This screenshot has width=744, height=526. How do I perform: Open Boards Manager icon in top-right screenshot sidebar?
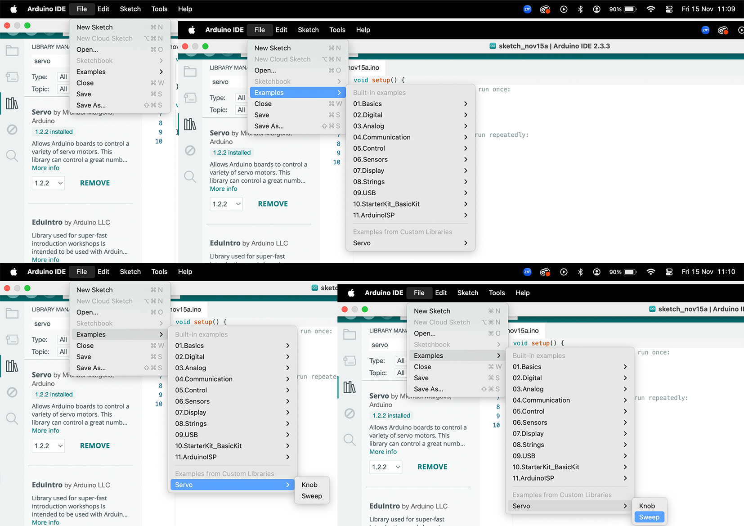pos(190,98)
